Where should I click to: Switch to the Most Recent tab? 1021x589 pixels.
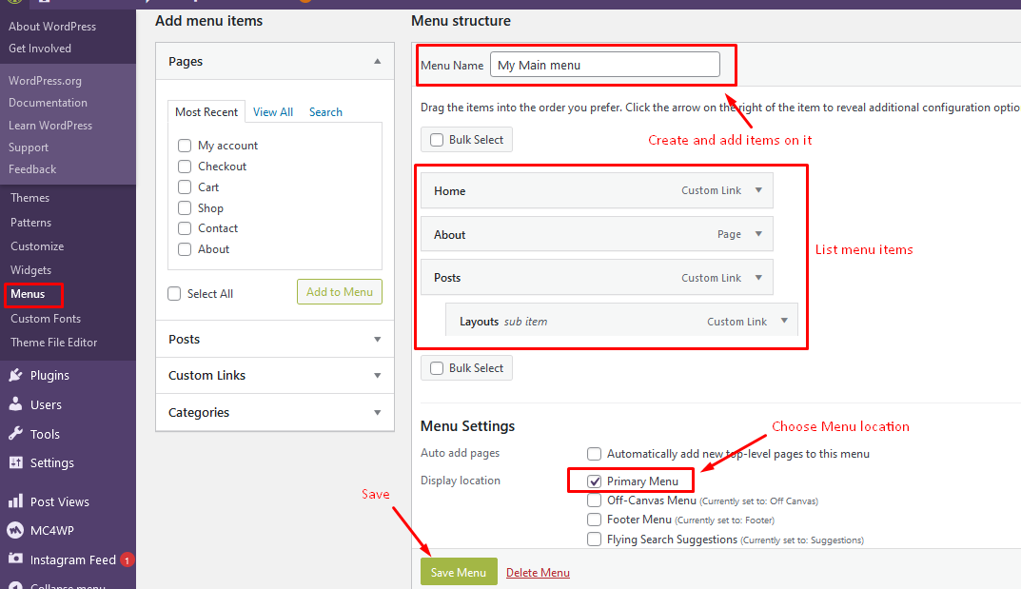[x=206, y=112]
